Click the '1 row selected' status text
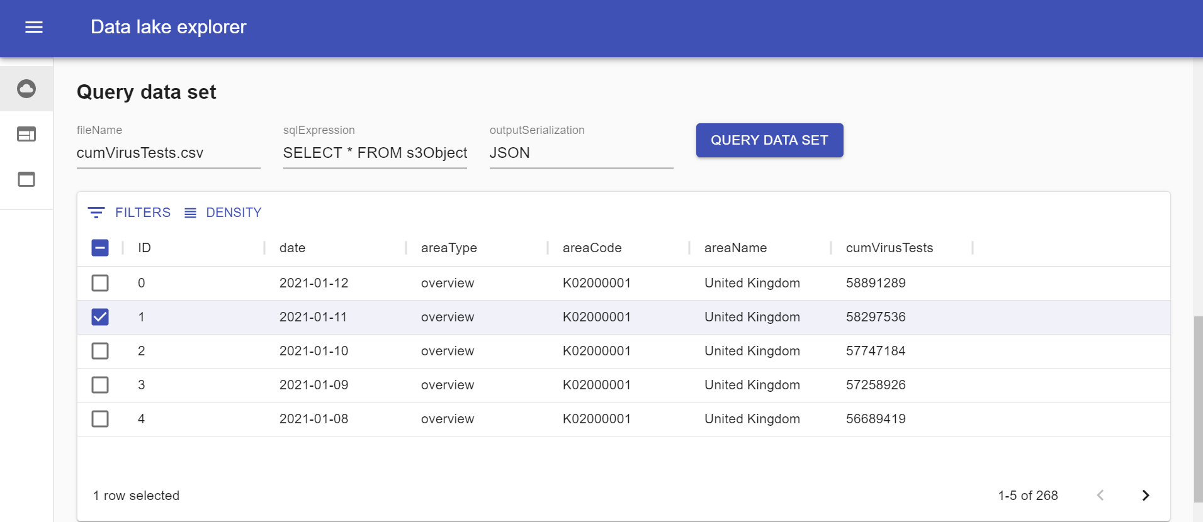Image resolution: width=1203 pixels, height=522 pixels. coord(137,496)
